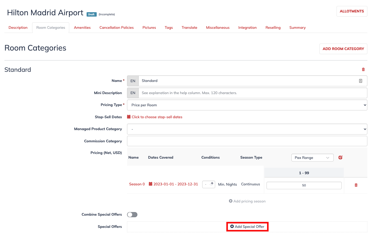This screenshot has height=246, width=371.
Task: Click the Continuous season type text
Action: coord(250,184)
